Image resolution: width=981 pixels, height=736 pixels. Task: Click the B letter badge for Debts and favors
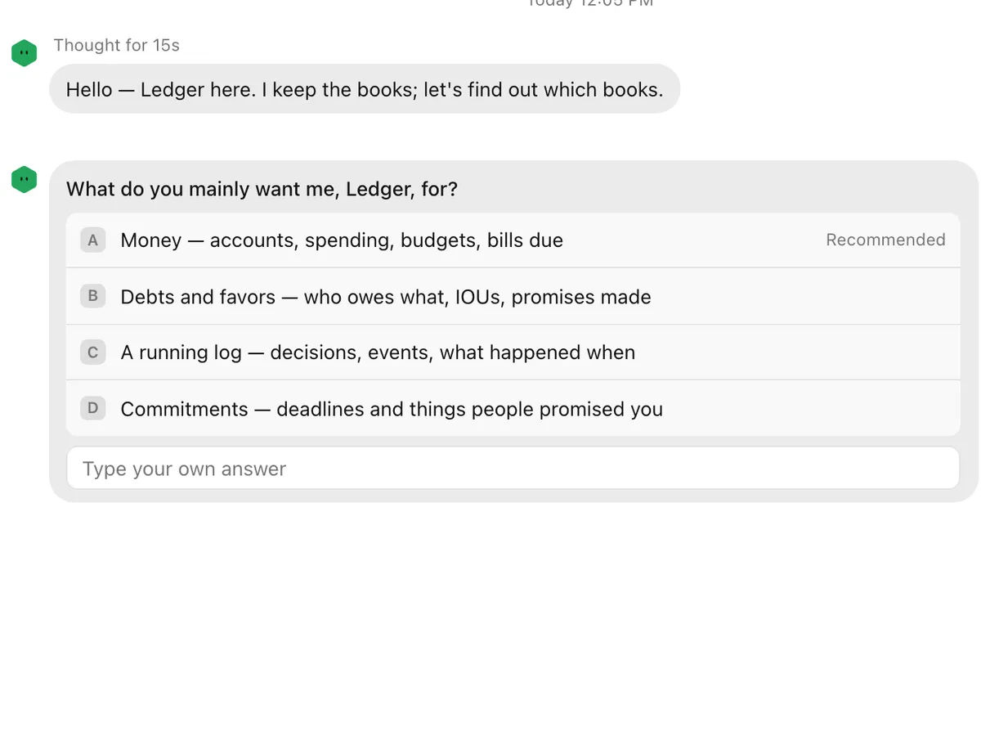92,296
